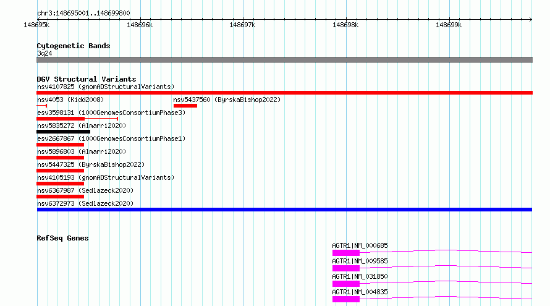The width and height of the screenshot is (550, 306).
Task: Click the red bar under nsv5437560
Action: click(185, 106)
